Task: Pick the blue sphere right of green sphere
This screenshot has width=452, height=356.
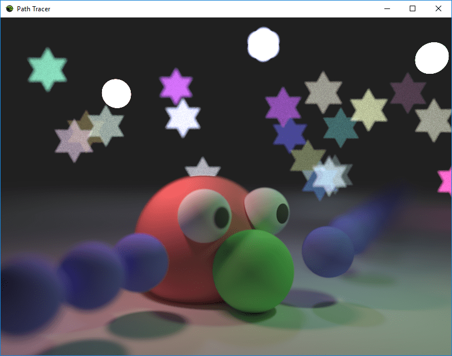Action: [x=327, y=252]
